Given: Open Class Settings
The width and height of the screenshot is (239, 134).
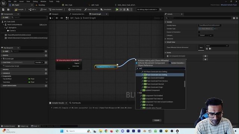Looking at the screenshot, I should pos(75,10).
